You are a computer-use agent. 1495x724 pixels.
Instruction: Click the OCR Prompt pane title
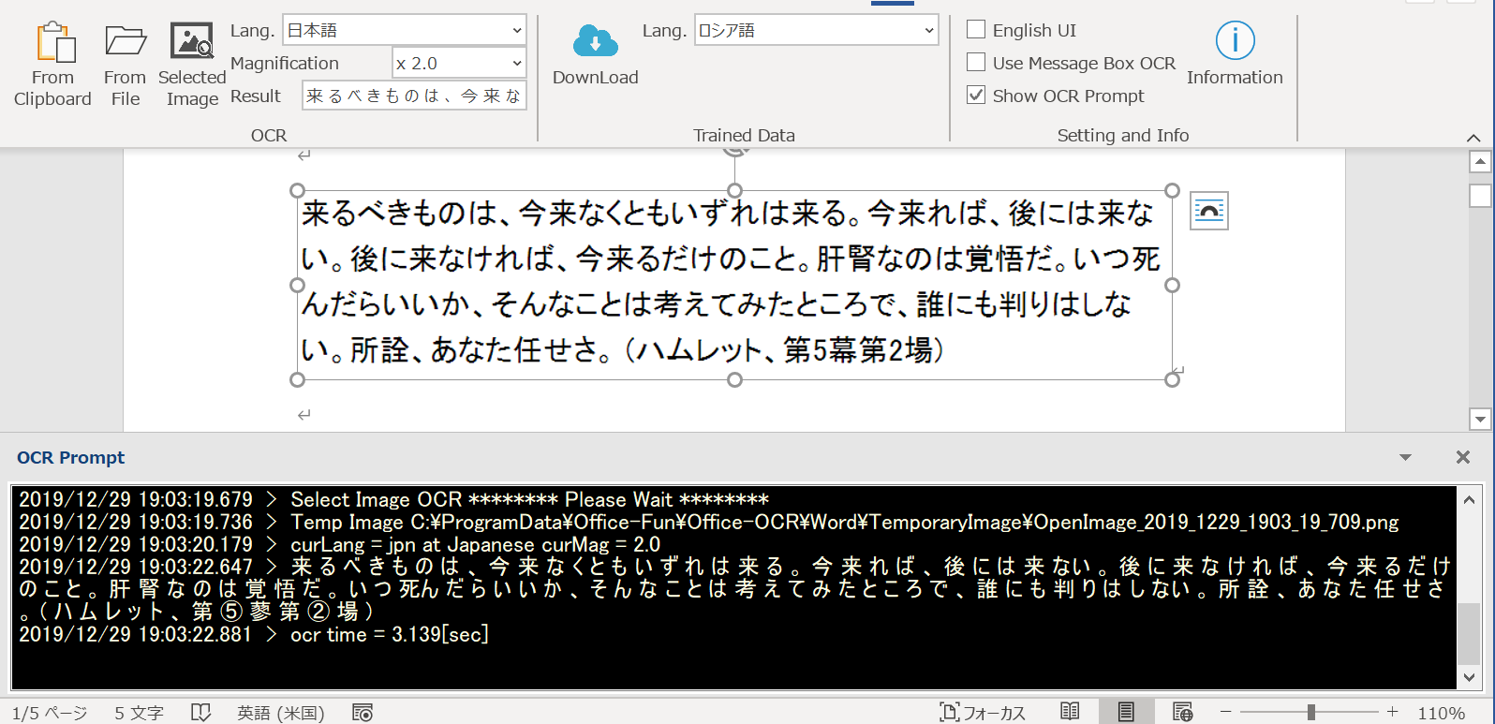[x=71, y=457]
